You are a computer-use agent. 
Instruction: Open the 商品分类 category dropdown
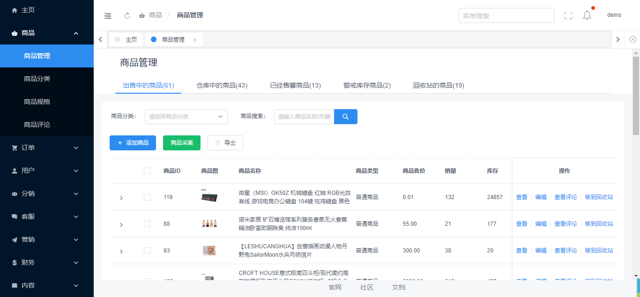click(186, 117)
